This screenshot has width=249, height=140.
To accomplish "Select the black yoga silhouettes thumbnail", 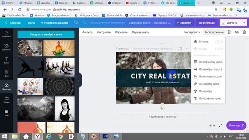I will click(x=31, y=67).
